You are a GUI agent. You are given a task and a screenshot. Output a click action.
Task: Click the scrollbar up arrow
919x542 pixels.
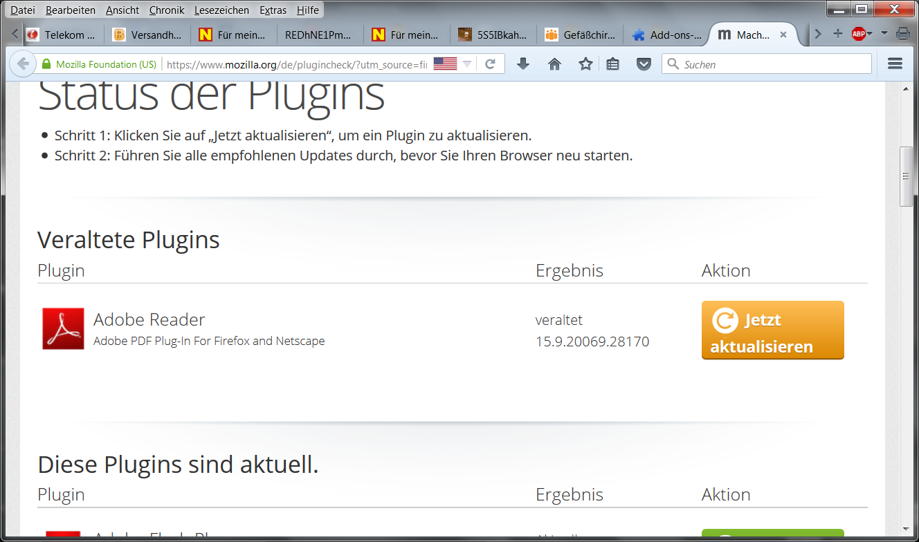point(906,88)
